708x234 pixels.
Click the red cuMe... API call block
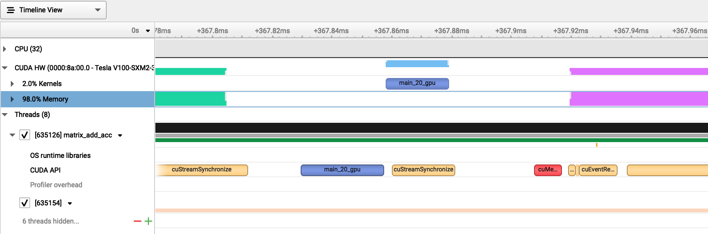(548, 170)
